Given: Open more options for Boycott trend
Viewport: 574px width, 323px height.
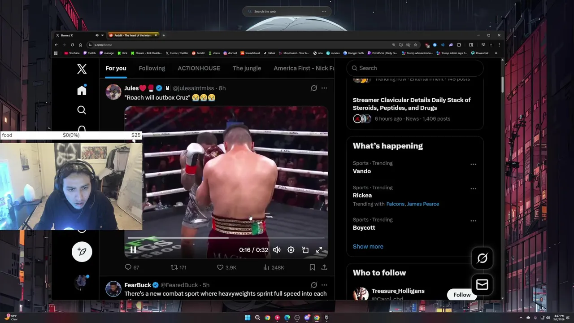Looking at the screenshot, I should tap(473, 221).
